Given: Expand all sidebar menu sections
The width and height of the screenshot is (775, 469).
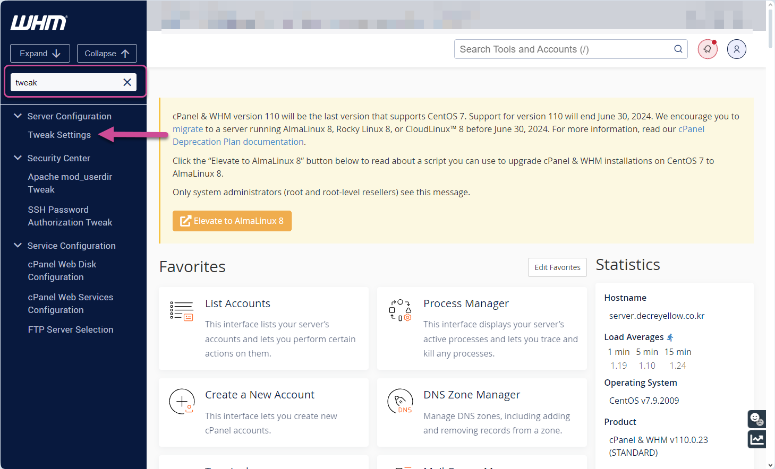Looking at the screenshot, I should coord(40,54).
